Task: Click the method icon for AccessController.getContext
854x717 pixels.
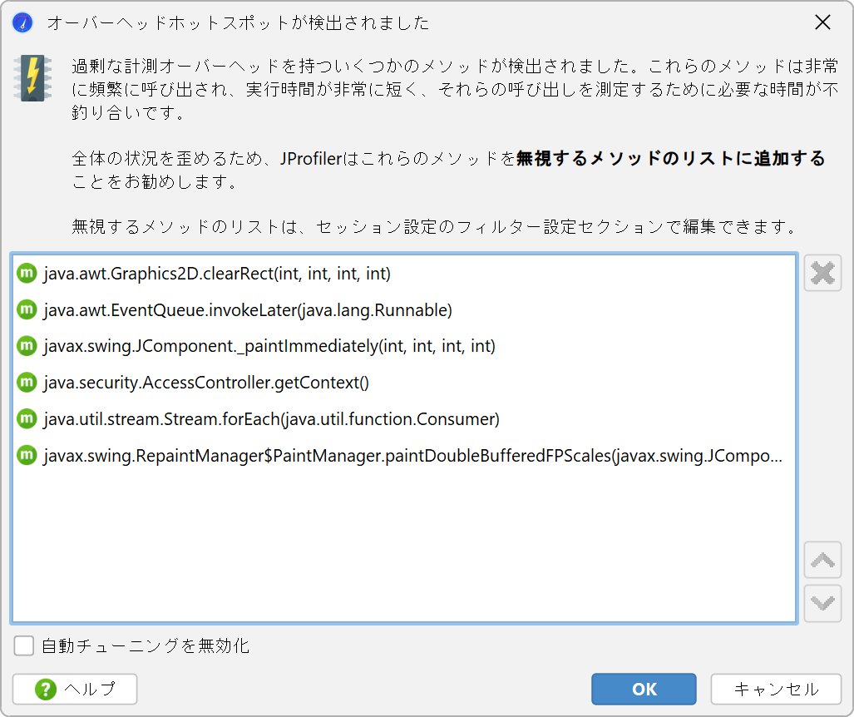Action: coord(27,383)
